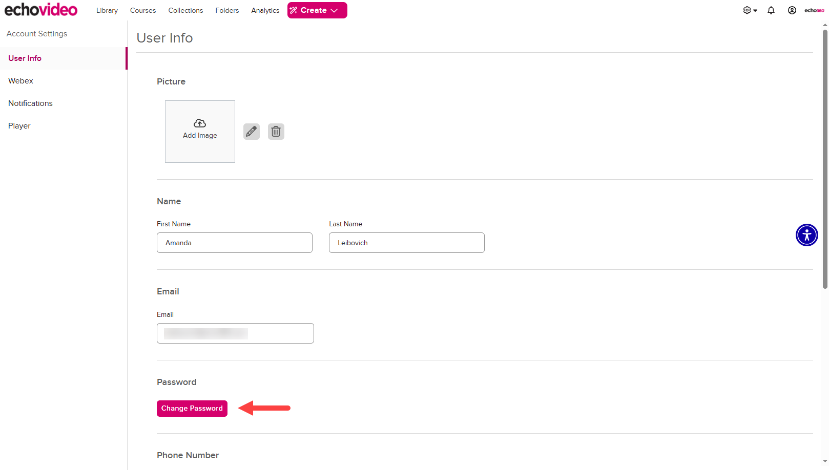Open the notifications bell icon
Viewport: 829px width, 470px height.
tap(771, 10)
